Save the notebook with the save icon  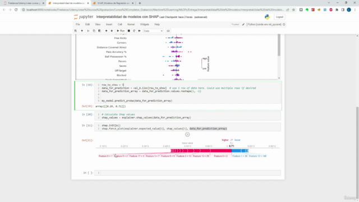coord(76,31)
